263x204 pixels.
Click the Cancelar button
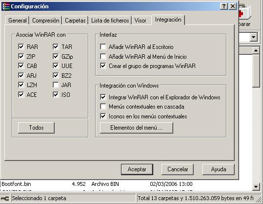(x=178, y=169)
